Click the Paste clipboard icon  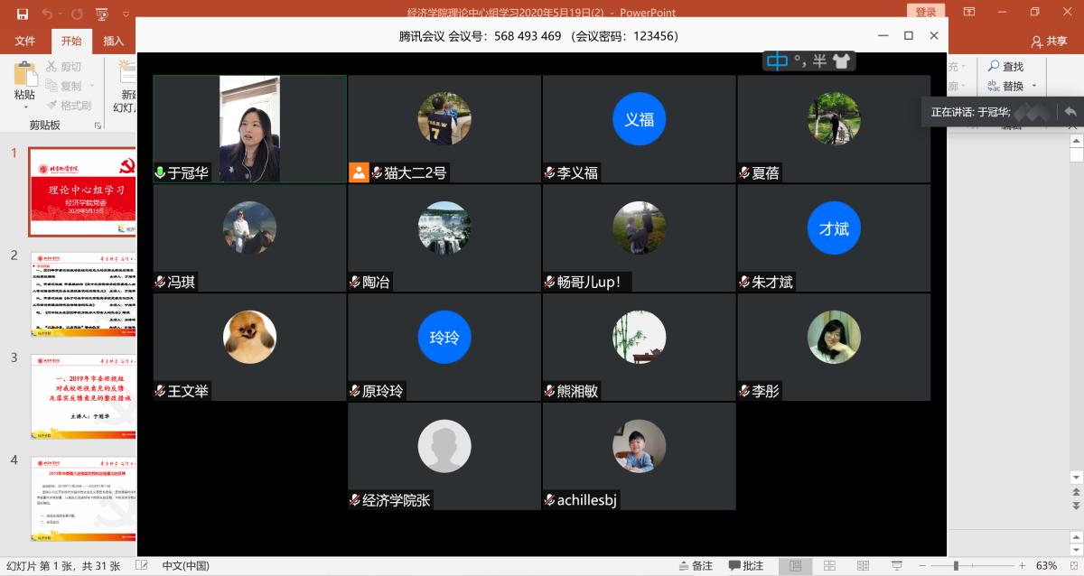tap(24, 74)
